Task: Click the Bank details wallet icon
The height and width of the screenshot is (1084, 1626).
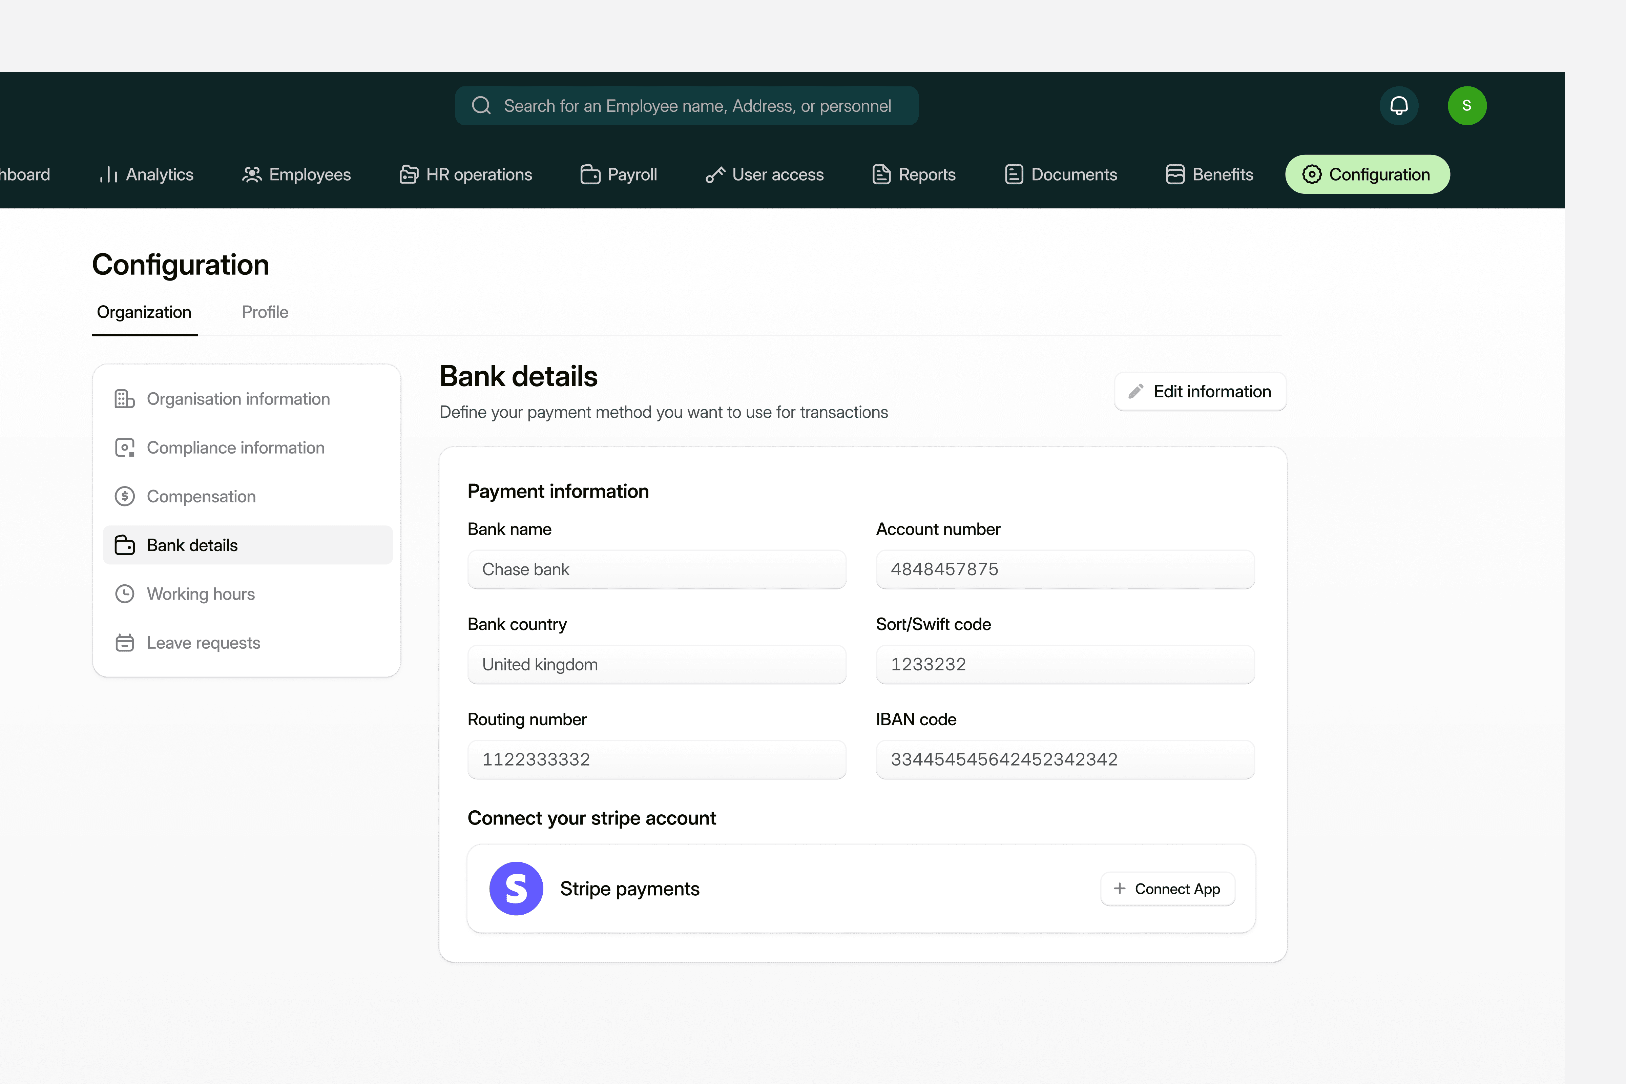Action: click(x=124, y=545)
